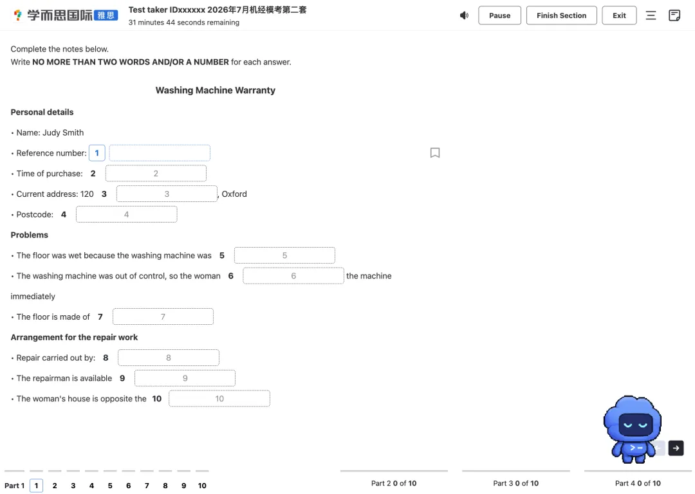
Task: Focus 'Repair carried out by' field 8
Action: pos(169,358)
